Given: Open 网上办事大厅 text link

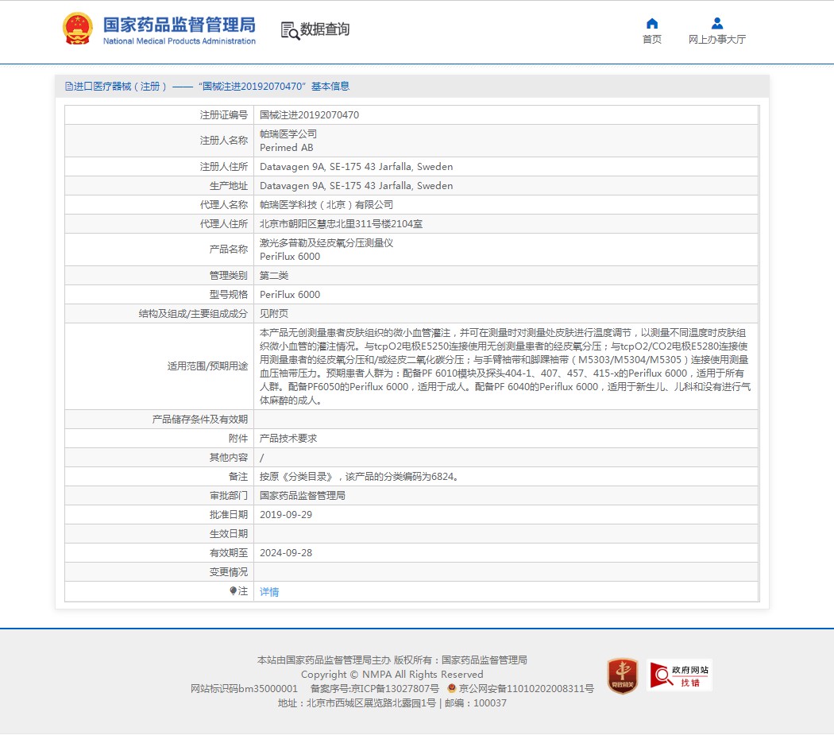Looking at the screenshot, I should coord(717,40).
